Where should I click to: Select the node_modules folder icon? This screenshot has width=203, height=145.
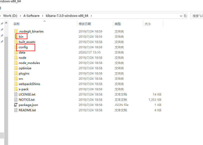[16, 63]
